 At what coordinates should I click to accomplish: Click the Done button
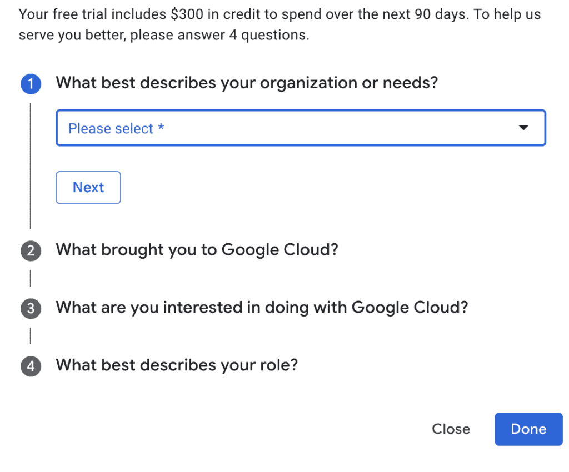[528, 429]
